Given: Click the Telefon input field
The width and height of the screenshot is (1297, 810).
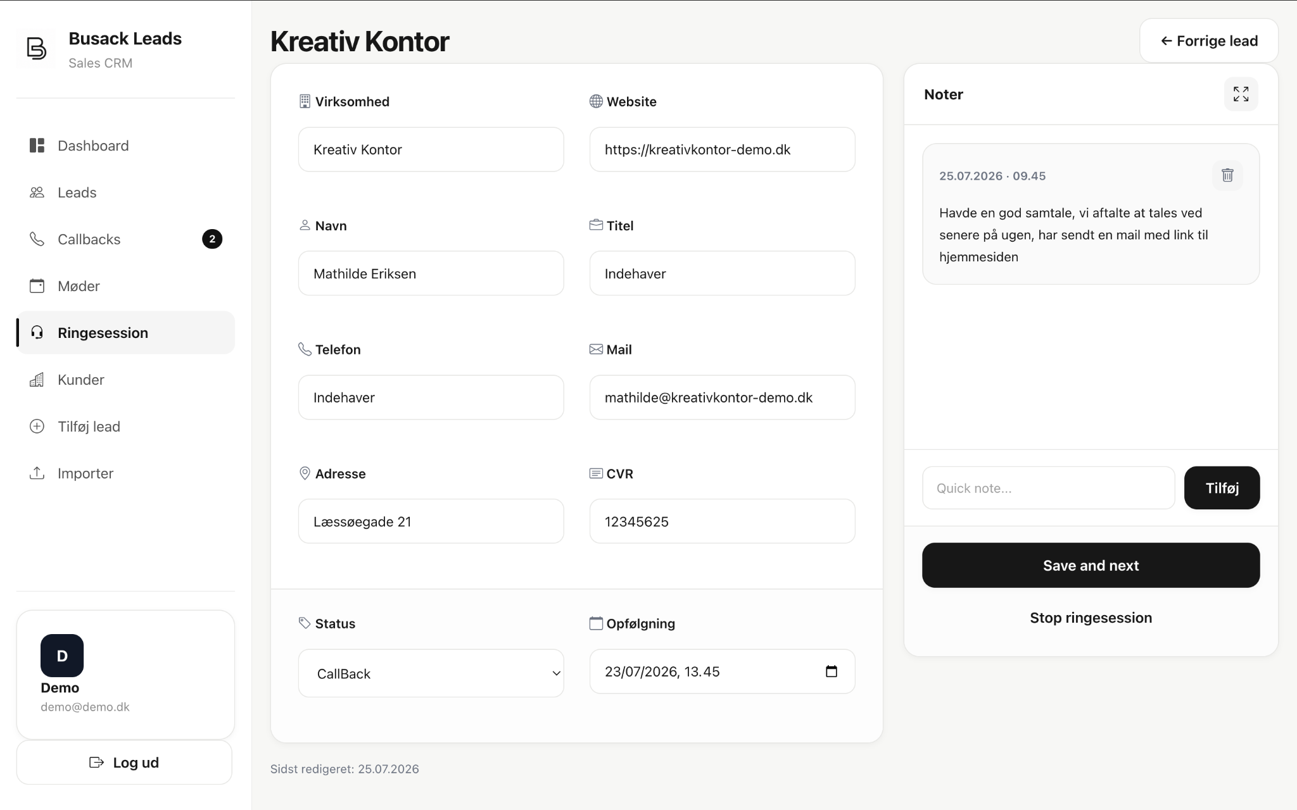Looking at the screenshot, I should click(x=431, y=397).
